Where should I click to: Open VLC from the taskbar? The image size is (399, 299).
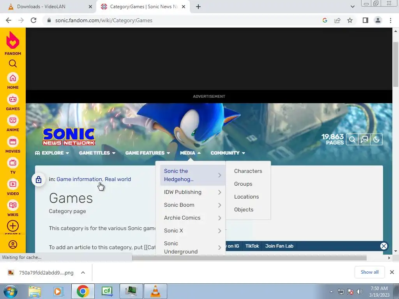155,291
